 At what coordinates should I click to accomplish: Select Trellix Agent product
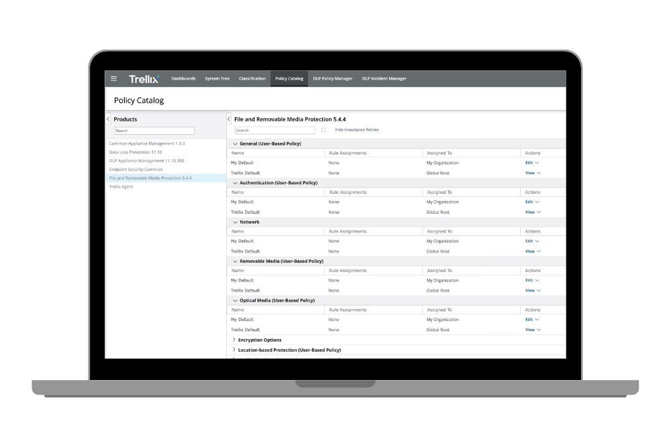coord(121,187)
